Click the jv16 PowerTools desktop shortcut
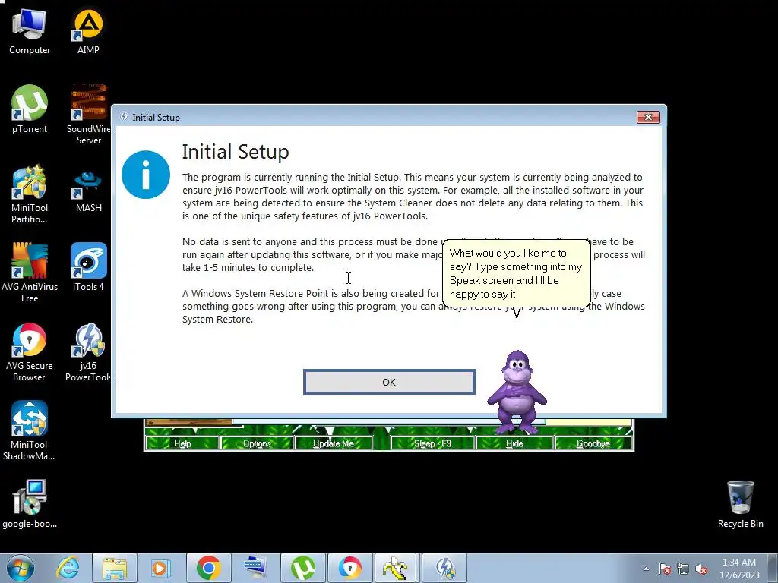778x583 pixels. [88, 352]
